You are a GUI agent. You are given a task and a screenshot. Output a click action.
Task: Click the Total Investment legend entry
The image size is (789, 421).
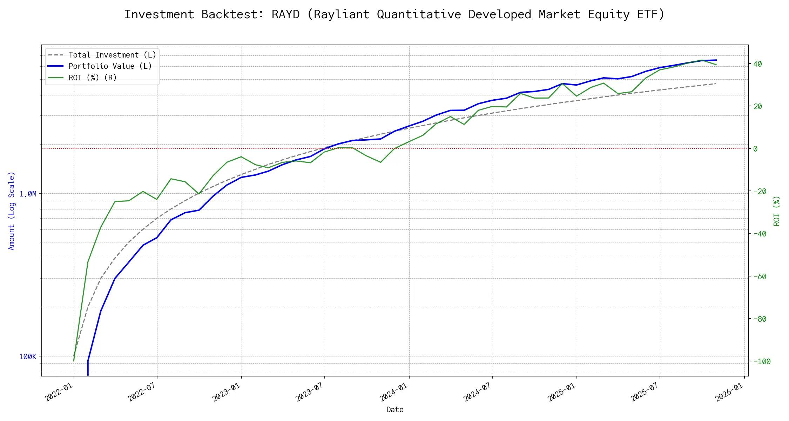click(x=112, y=55)
